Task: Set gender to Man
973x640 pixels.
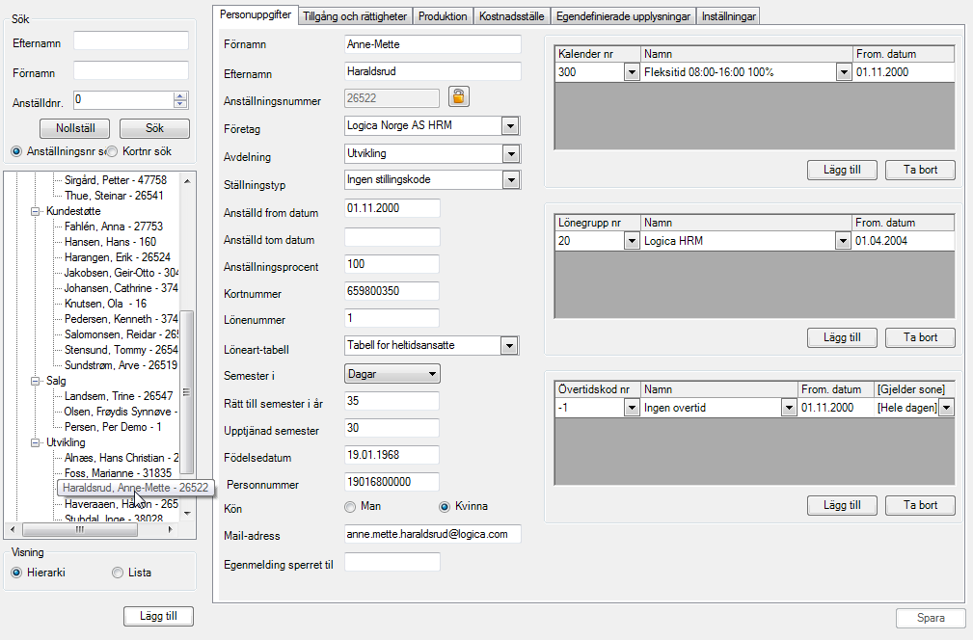Action: pyautogui.click(x=350, y=507)
